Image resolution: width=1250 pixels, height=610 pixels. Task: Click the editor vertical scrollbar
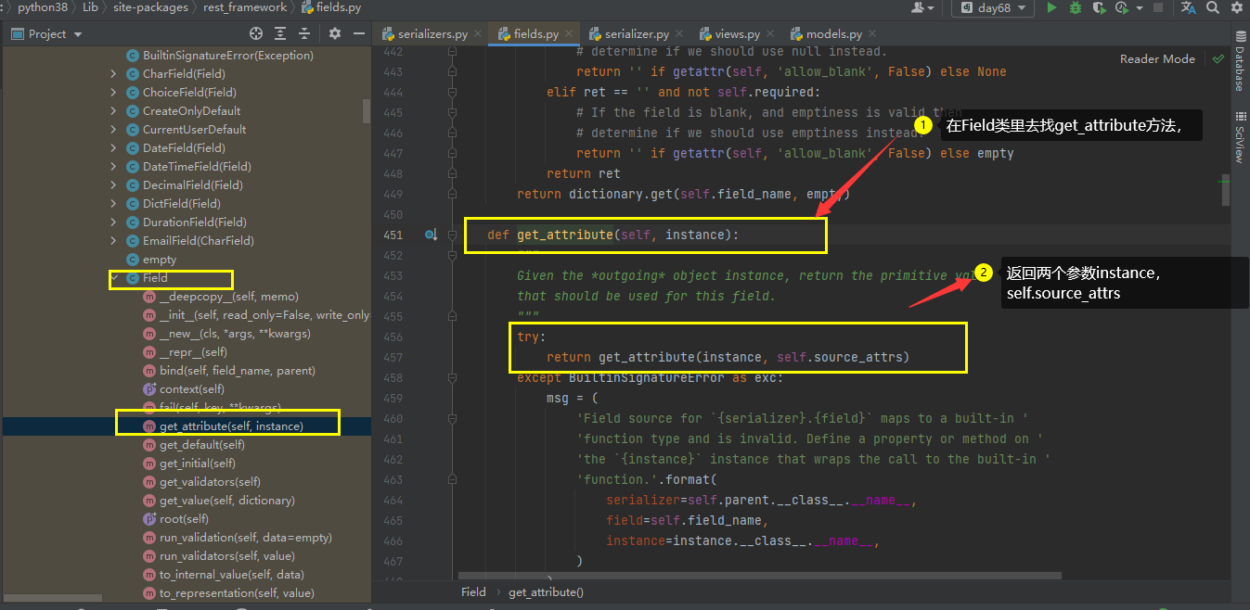point(1226,190)
